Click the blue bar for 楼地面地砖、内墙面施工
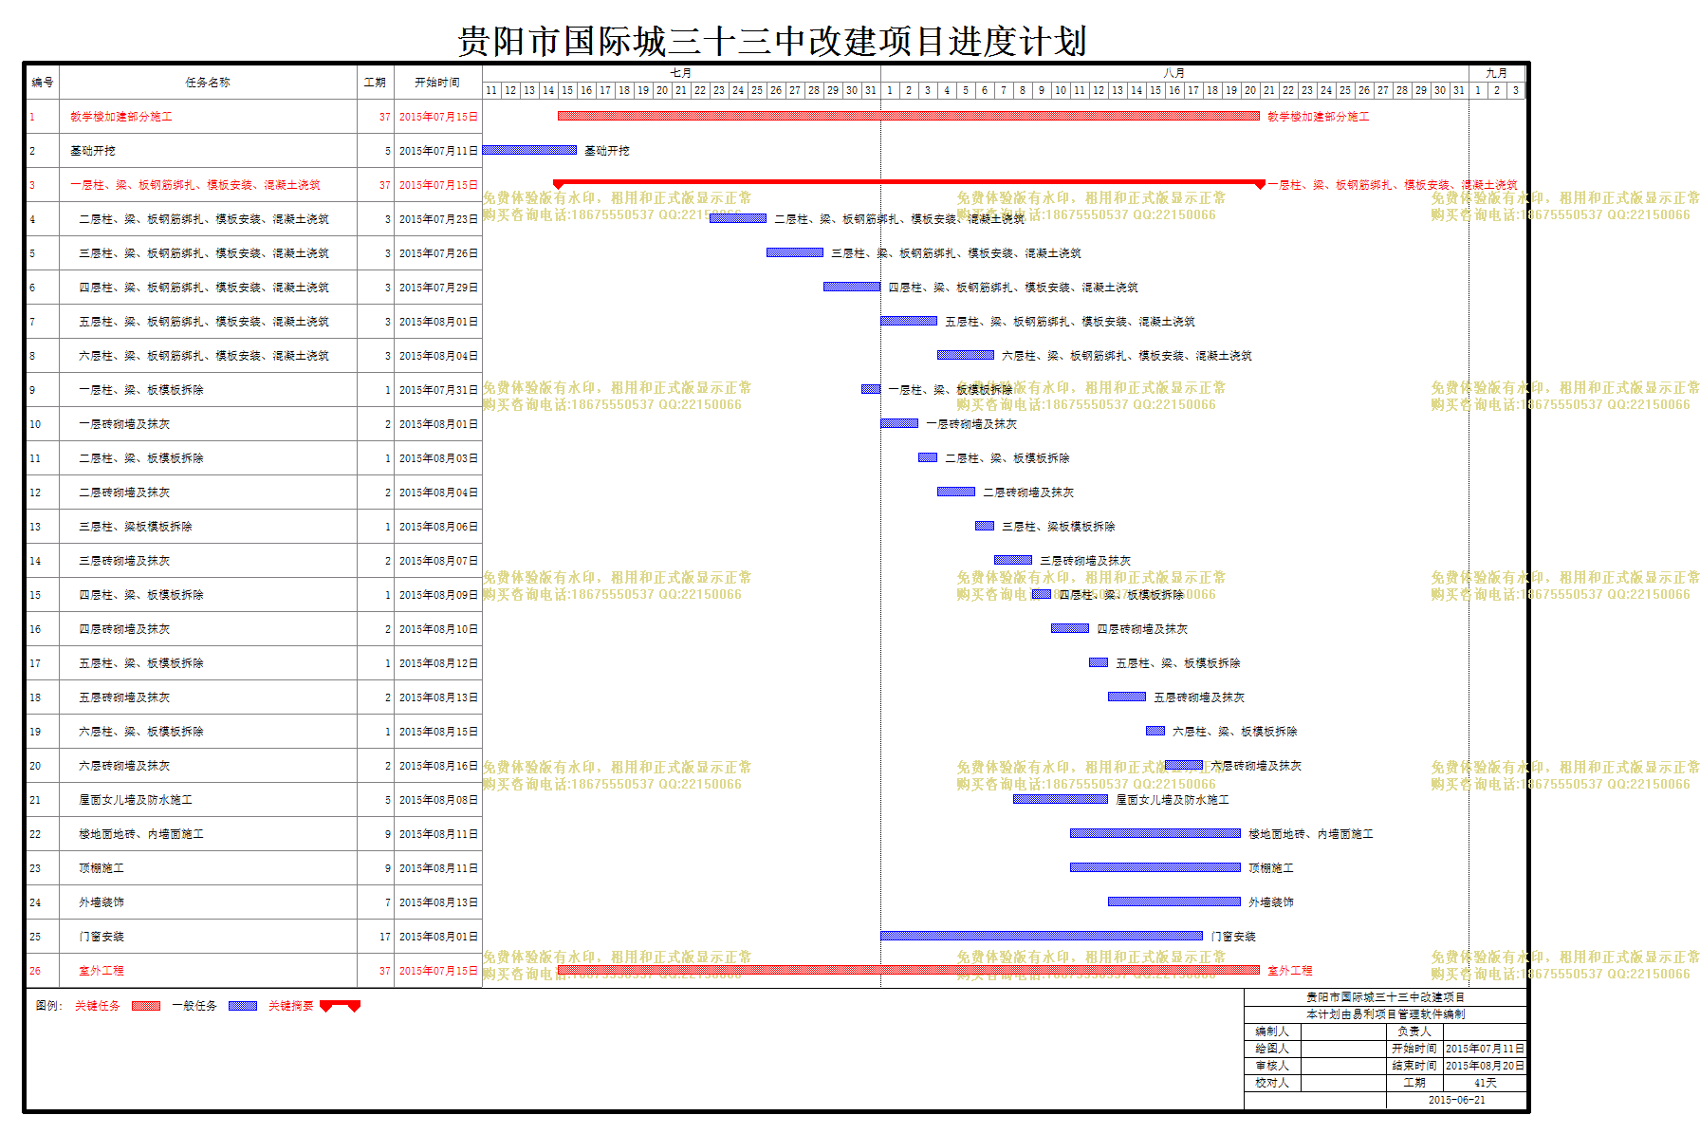The width and height of the screenshot is (1700, 1134). point(1155,833)
